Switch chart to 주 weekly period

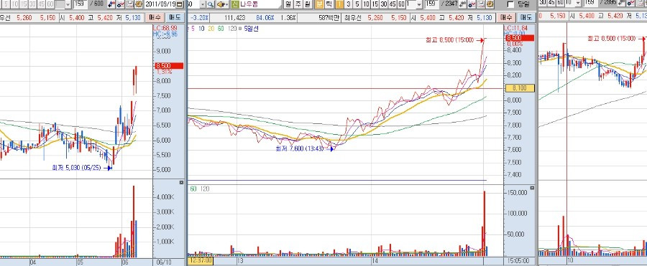298,4
